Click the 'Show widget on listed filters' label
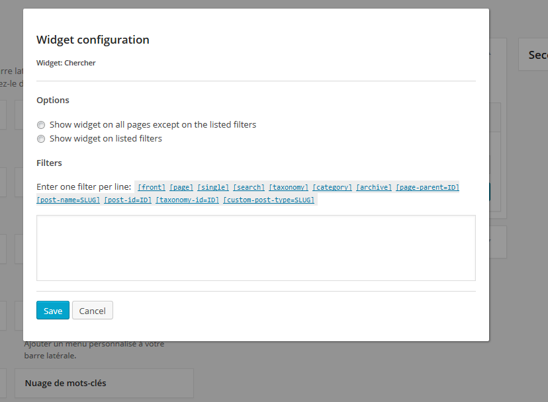The height and width of the screenshot is (402, 548). tap(106, 139)
